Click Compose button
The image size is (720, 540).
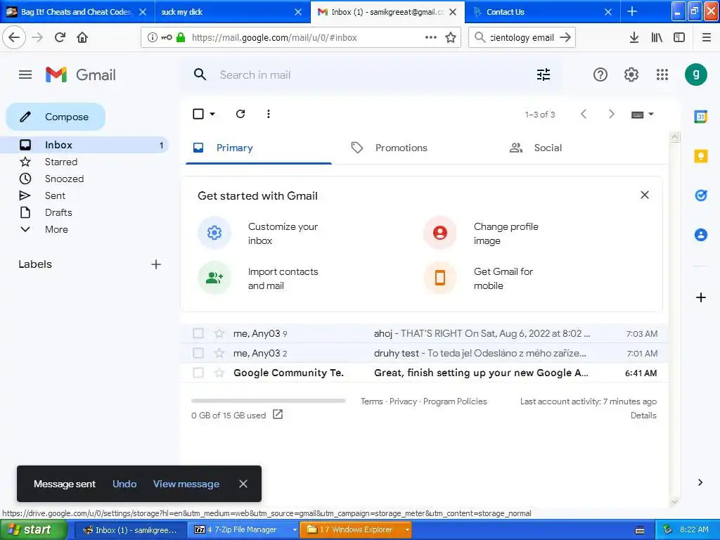coord(56,117)
